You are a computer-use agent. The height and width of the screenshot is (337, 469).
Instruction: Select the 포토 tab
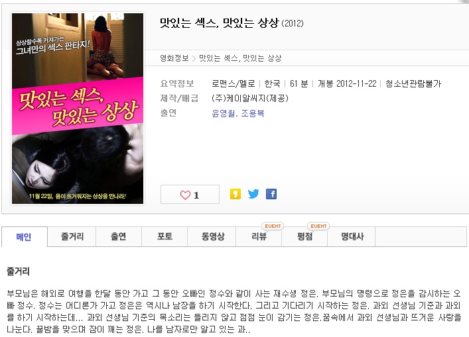click(x=165, y=237)
